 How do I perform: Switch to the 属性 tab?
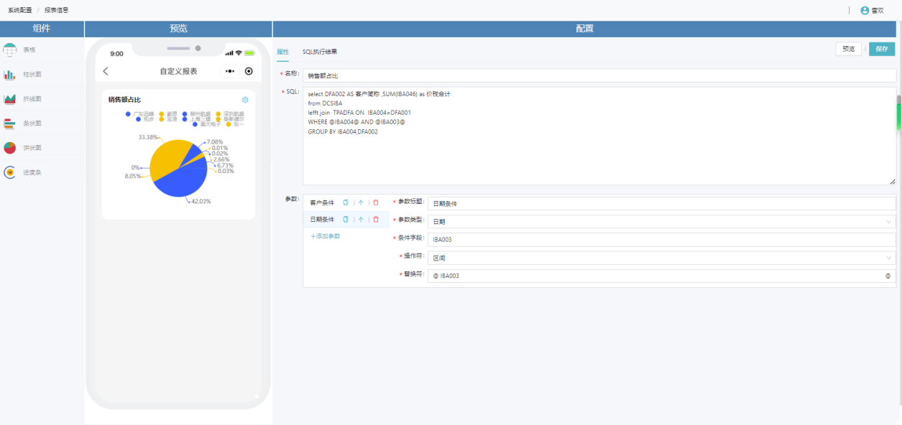pyautogui.click(x=282, y=52)
